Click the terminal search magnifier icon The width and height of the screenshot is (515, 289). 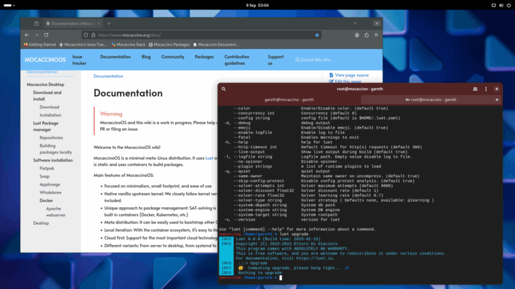pyautogui.click(x=225, y=89)
